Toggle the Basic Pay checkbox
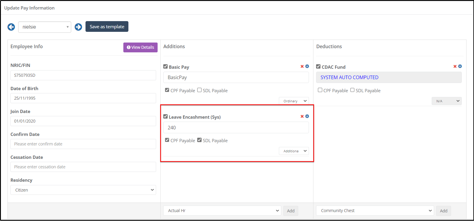Screen dimensions: 474x221 coord(165,67)
